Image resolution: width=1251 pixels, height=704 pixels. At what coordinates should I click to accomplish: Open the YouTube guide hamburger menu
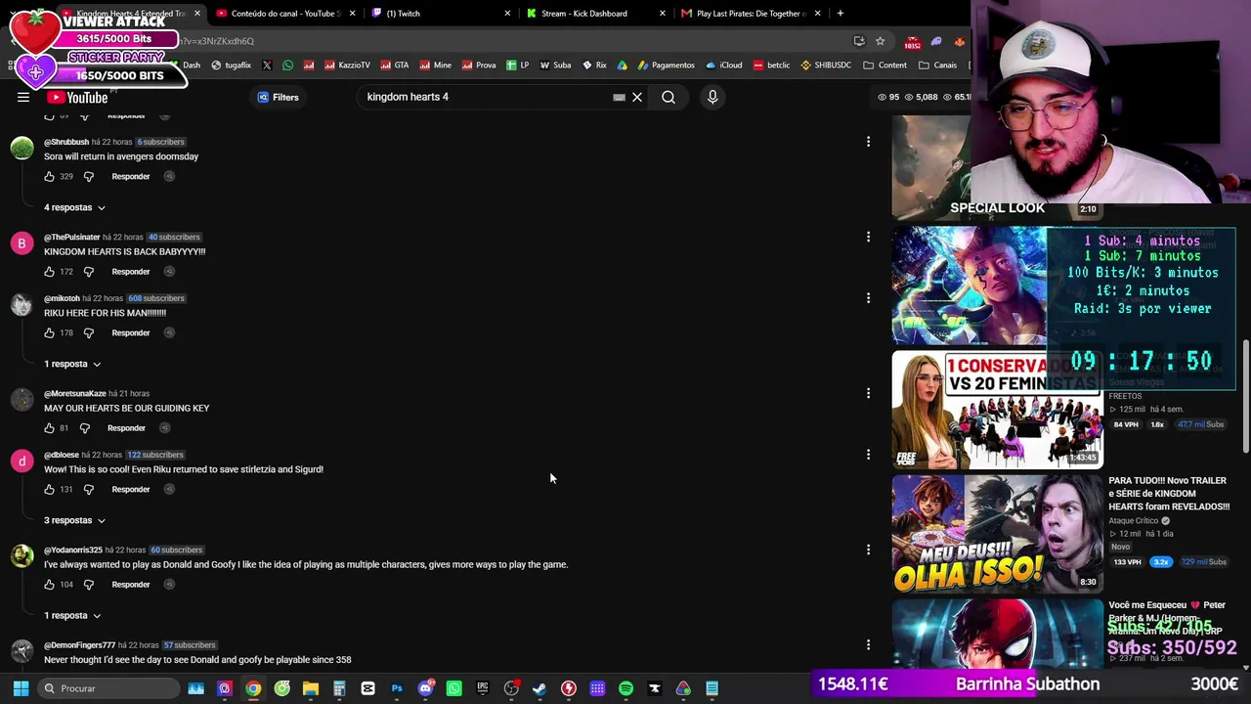(23, 97)
